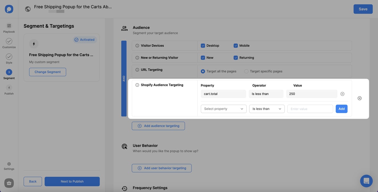Screen dimensions: 378x192
Task: Uncheck the Mobile device checkbox
Action: tap(236, 46)
